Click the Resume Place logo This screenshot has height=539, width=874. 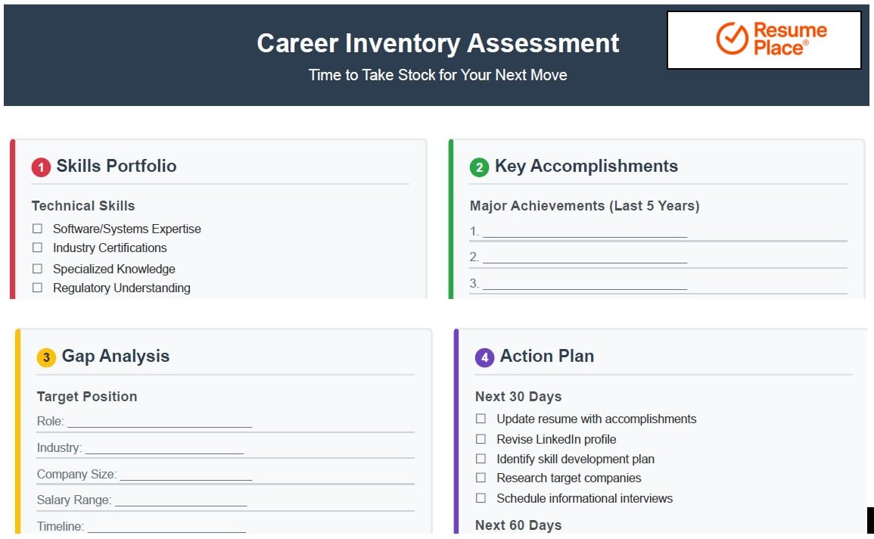(x=764, y=39)
